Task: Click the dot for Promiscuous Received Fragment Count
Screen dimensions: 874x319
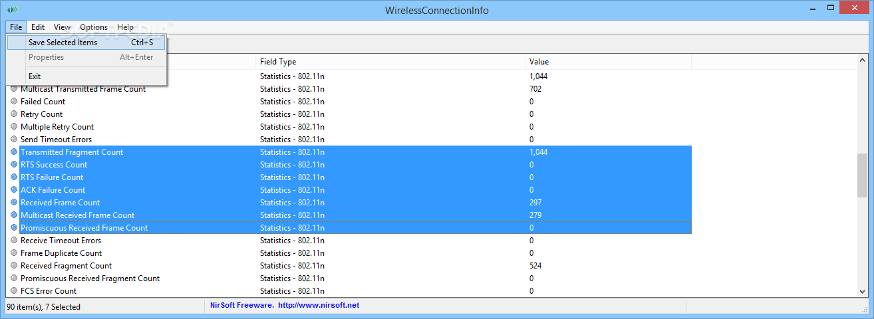Action: [x=15, y=278]
